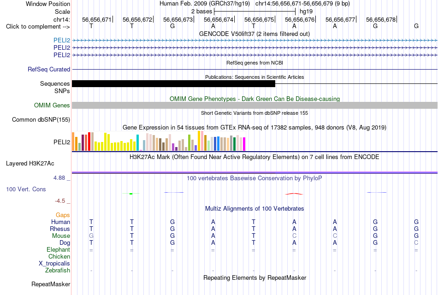This screenshot has height=295, width=438.
Task: Select the SNPs track label
Action: click(x=62, y=91)
